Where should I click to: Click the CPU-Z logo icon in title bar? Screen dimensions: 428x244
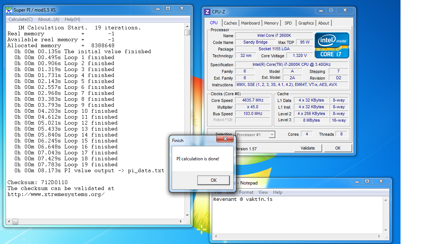pos(207,12)
